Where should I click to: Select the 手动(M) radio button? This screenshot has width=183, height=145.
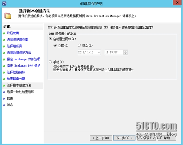click(50, 62)
